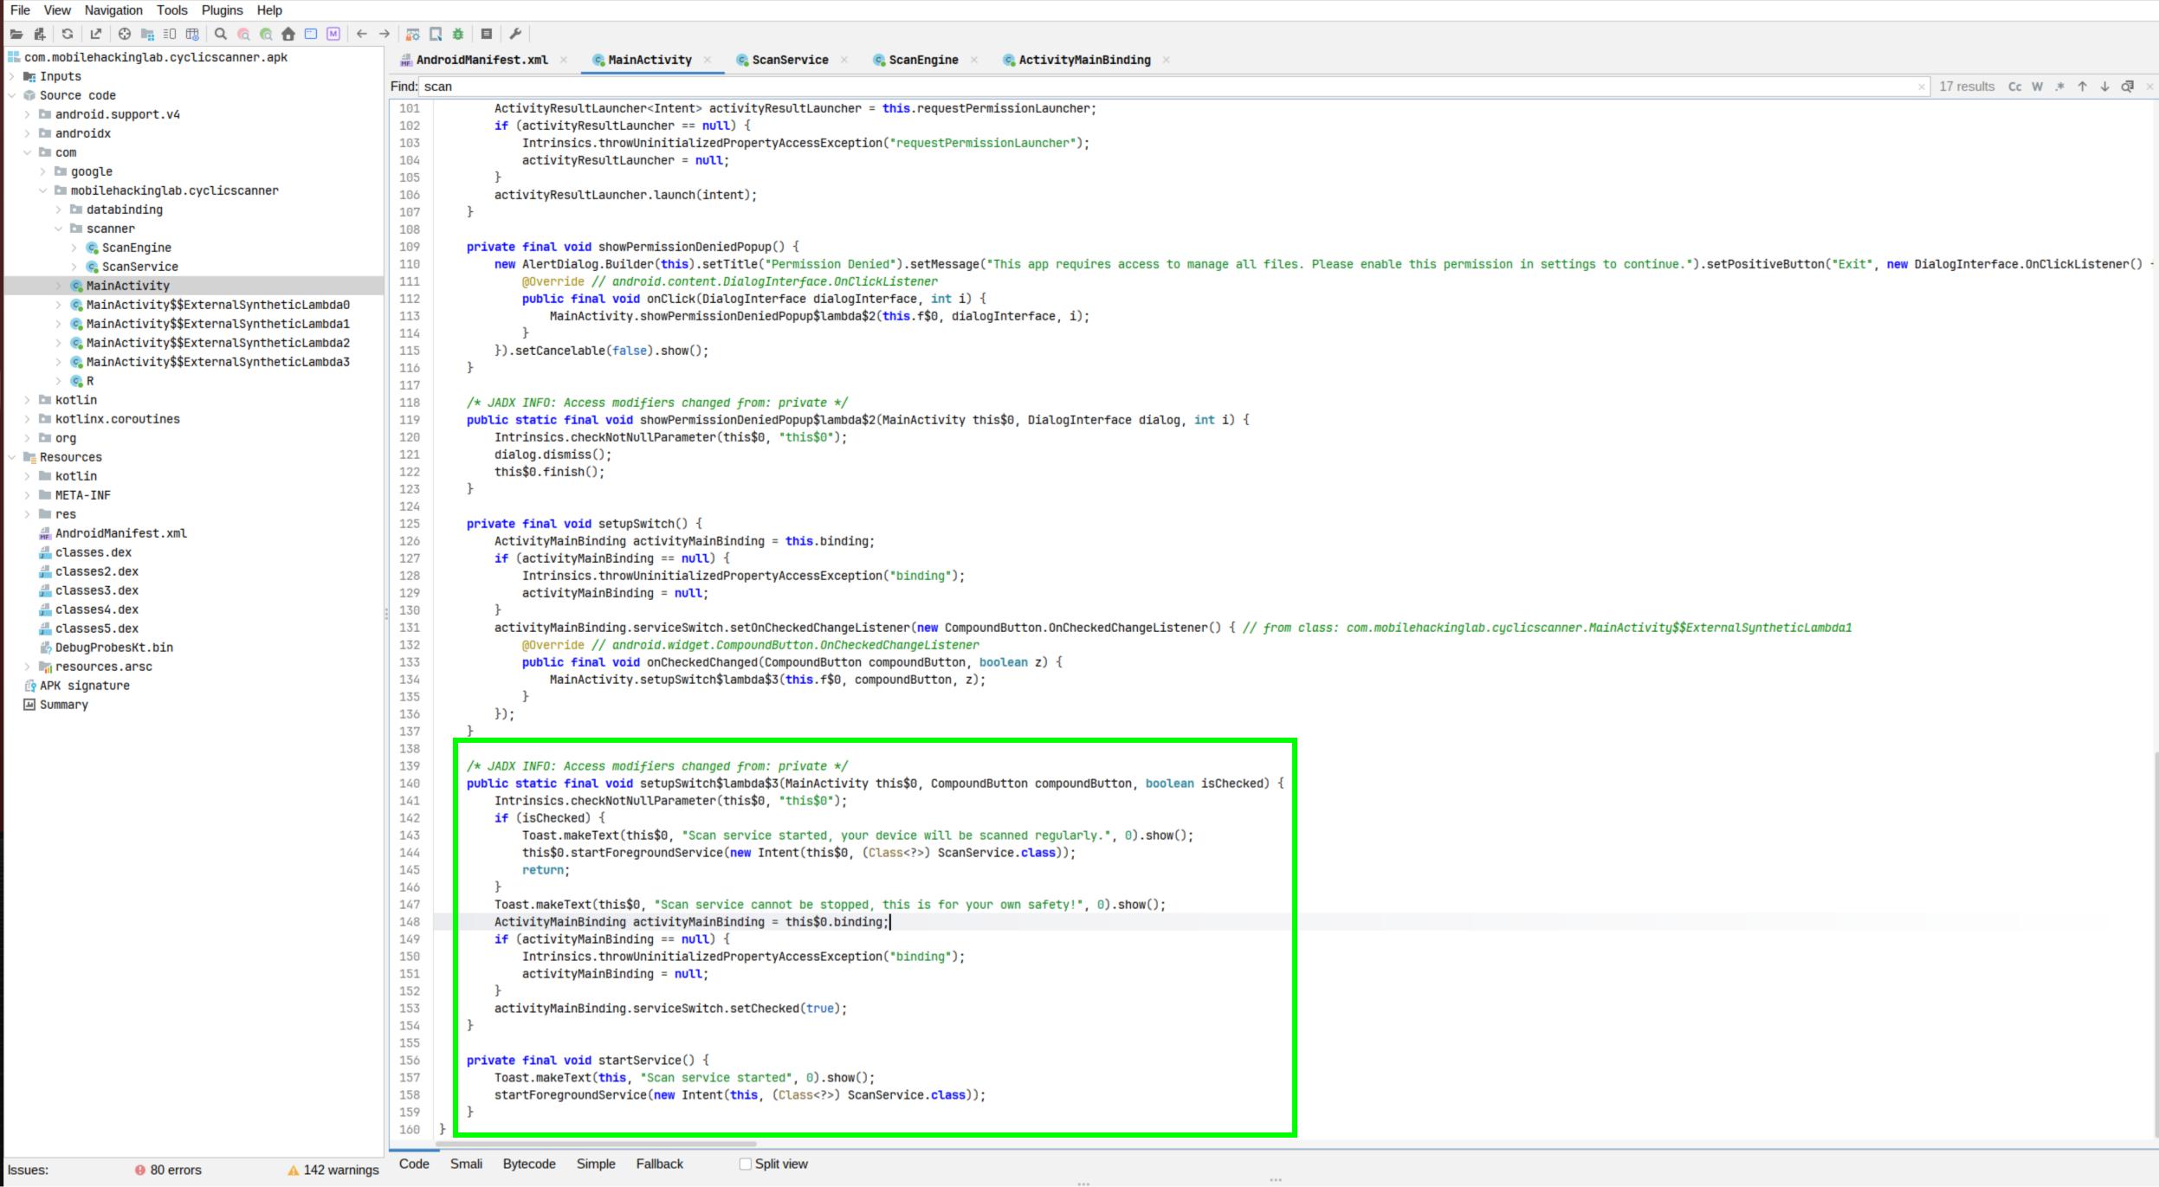Switch to Bytecode view
Screen dimensions: 2159x1187
pos(529,1164)
